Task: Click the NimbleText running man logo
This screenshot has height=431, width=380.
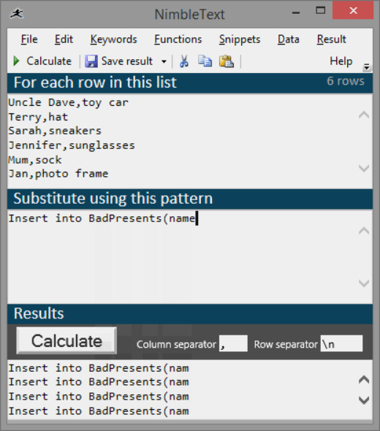Action: [x=17, y=13]
